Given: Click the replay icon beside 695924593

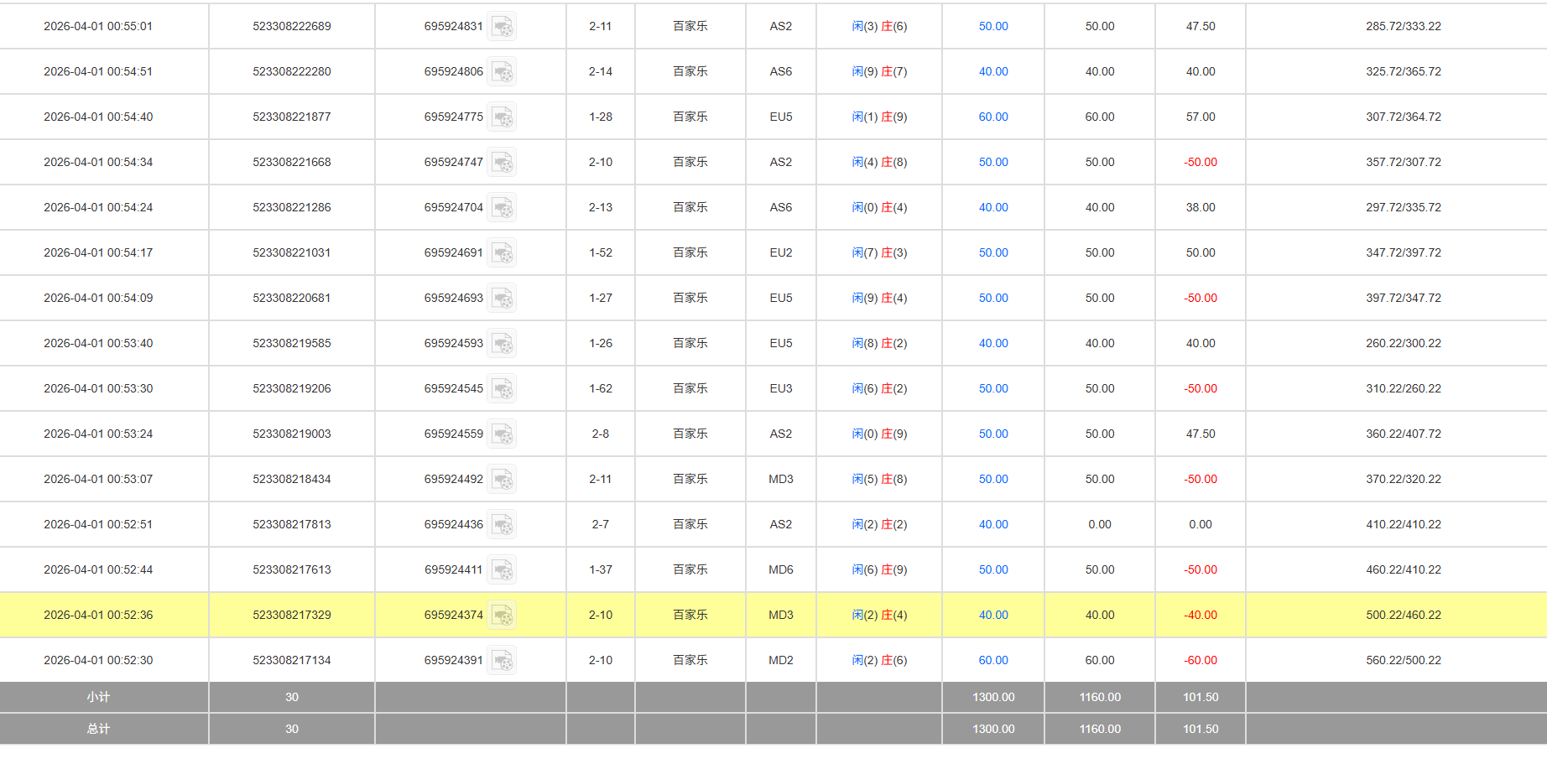Looking at the screenshot, I should coord(502,344).
